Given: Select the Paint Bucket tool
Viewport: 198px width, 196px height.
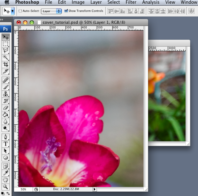Looking at the screenshot, I should (6, 115).
